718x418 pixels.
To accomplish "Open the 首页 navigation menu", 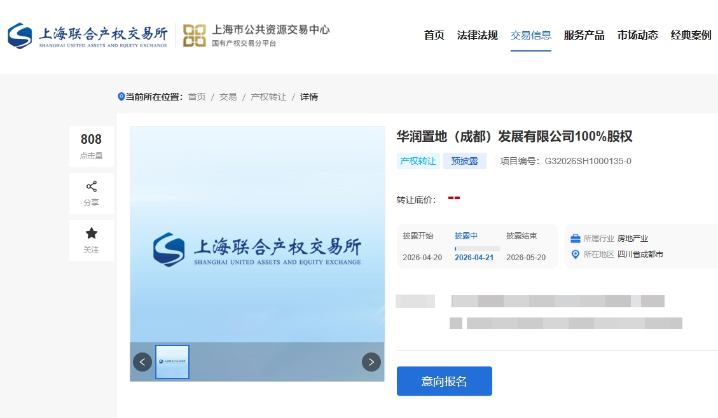I will [434, 36].
